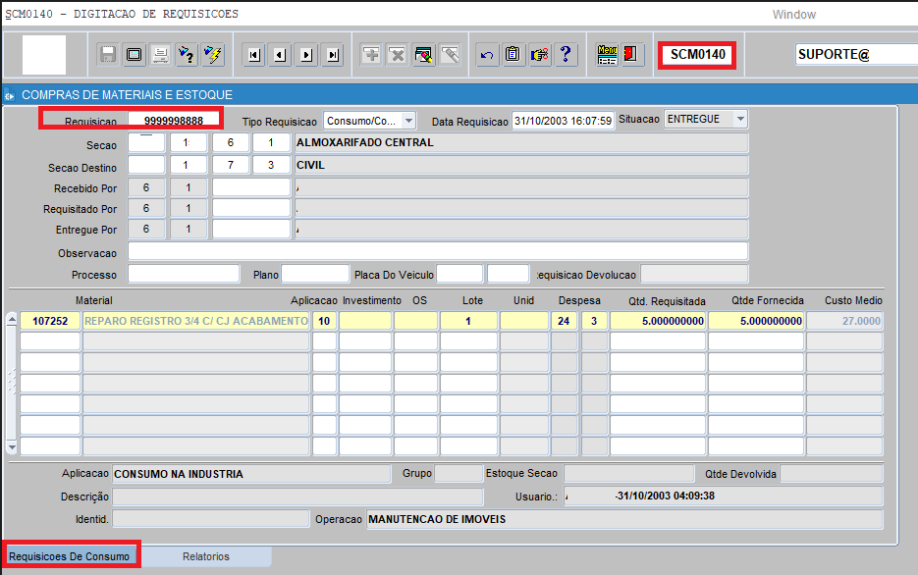Click the Descrição field at the bottom
Viewport: 918px width, 575px height.
[x=298, y=497]
